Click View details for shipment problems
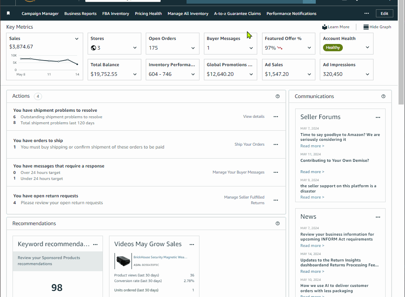405x297 pixels. tap(254, 117)
